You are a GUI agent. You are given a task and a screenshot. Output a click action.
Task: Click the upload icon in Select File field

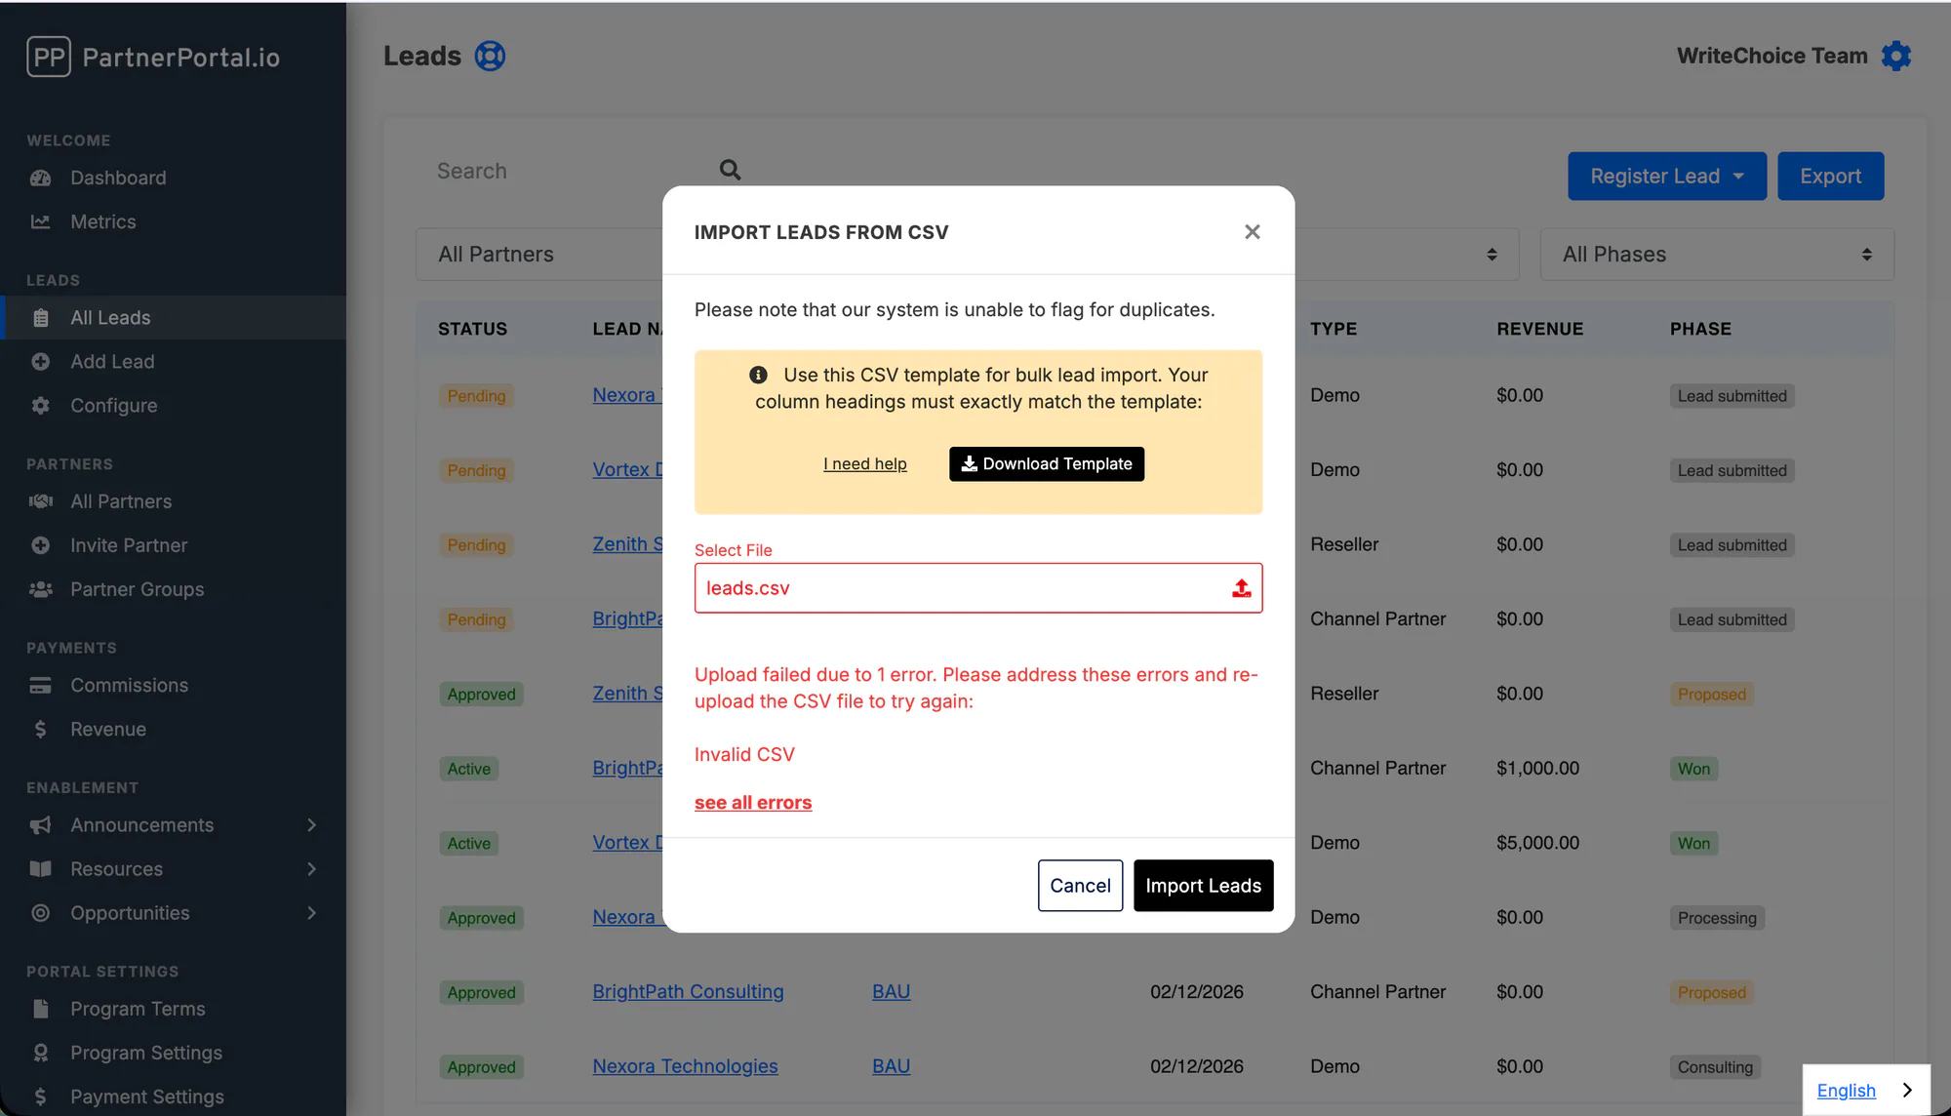coord(1241,588)
